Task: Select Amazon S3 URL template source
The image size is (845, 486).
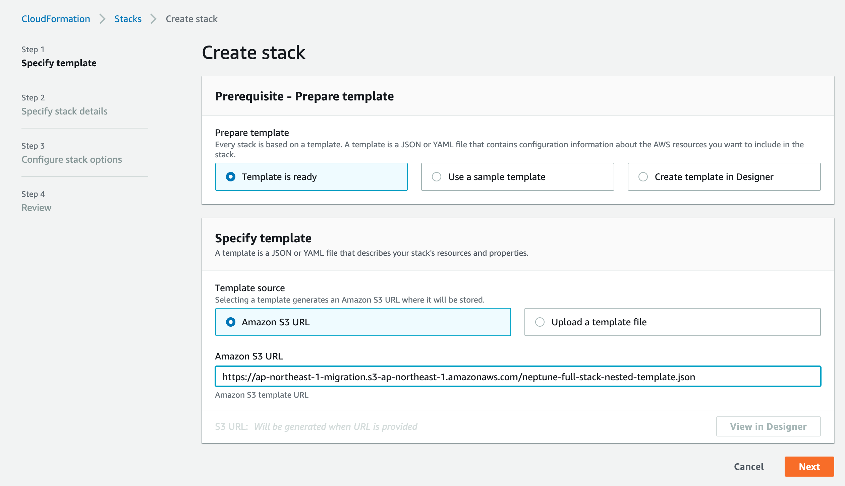Action: pyautogui.click(x=231, y=322)
